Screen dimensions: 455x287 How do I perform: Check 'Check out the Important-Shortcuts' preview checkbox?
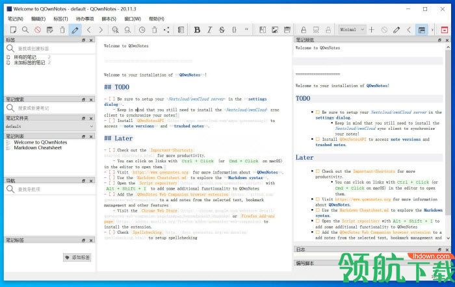click(318, 171)
